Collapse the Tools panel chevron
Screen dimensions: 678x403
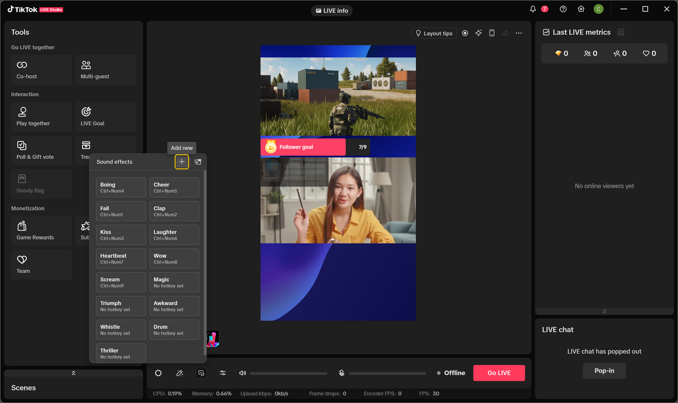[x=73, y=373]
